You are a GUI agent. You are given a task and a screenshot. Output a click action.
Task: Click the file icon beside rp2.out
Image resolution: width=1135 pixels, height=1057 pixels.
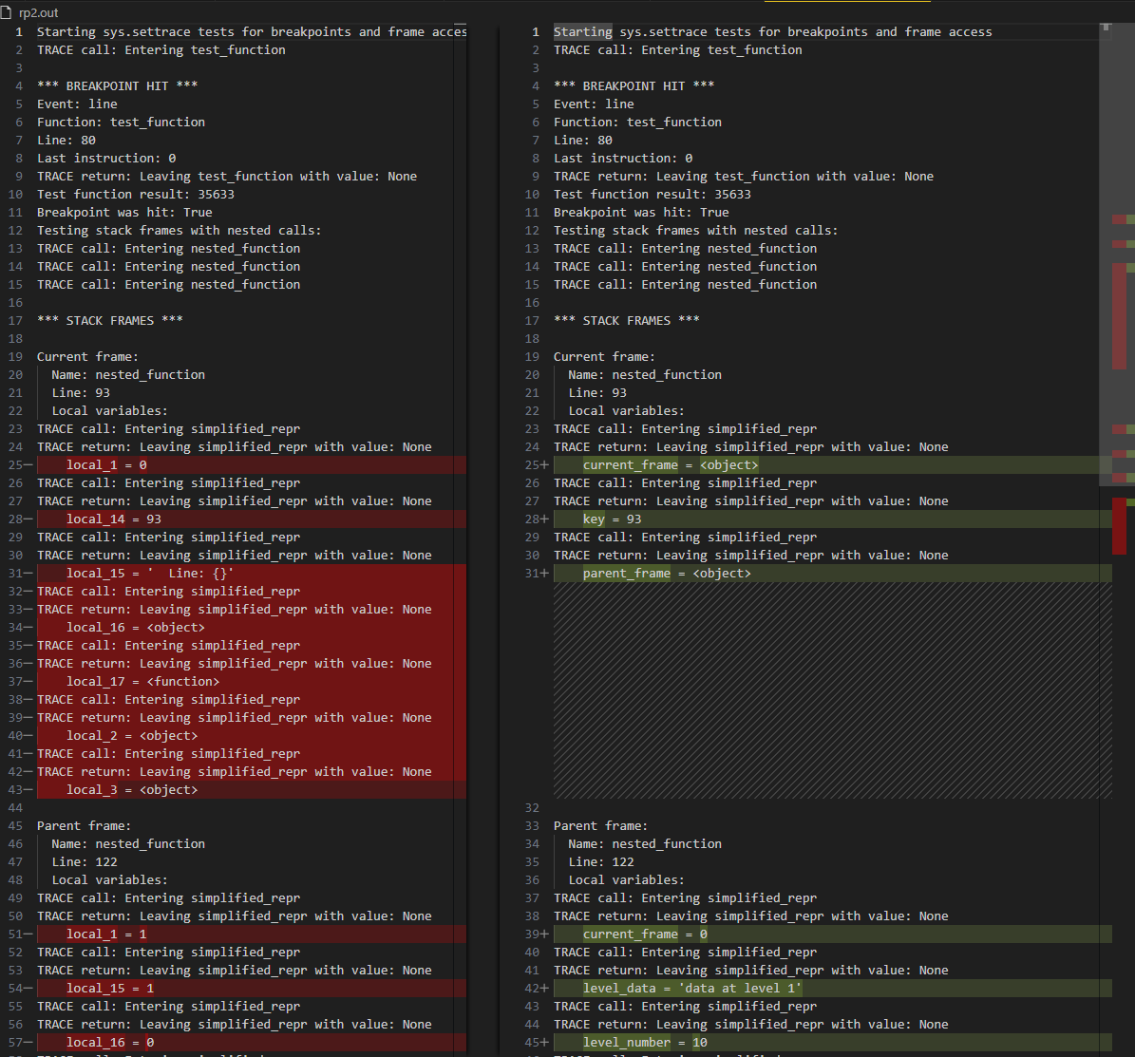pyautogui.click(x=6, y=12)
